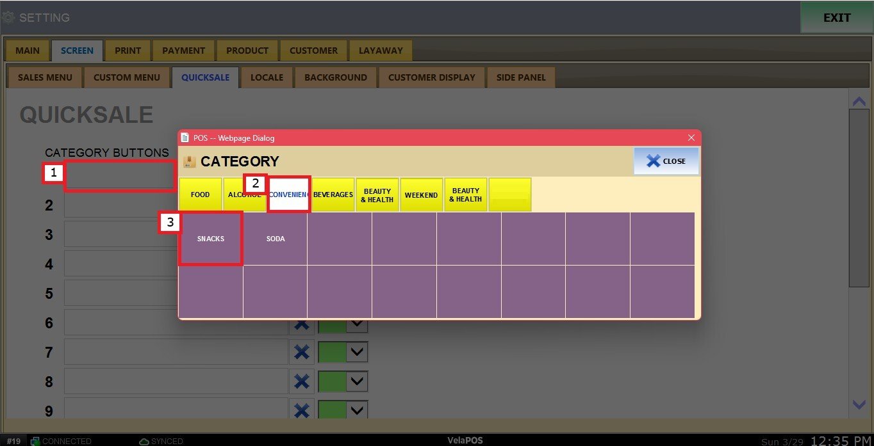Go to the SIDE PANEL sub-tab
874x446 pixels.
(521, 77)
